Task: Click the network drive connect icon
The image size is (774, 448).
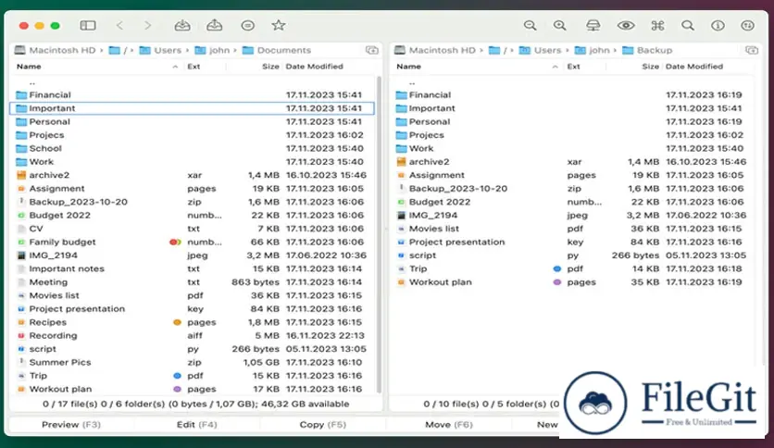Action: tap(593, 25)
